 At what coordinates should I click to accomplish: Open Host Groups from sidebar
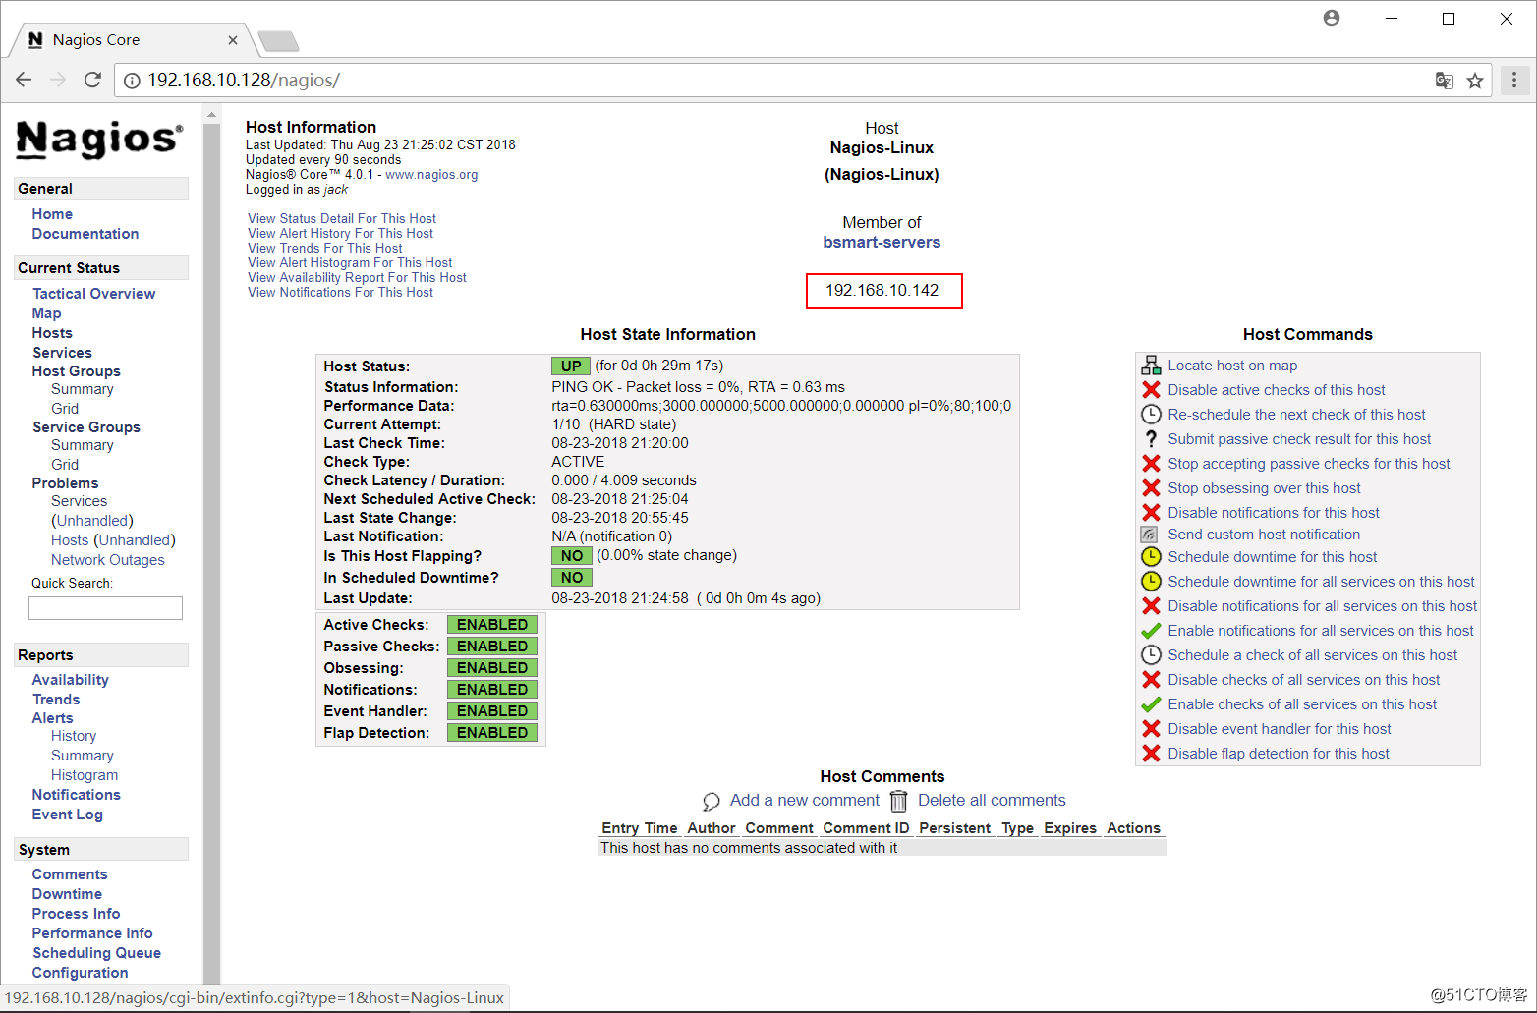click(x=76, y=371)
